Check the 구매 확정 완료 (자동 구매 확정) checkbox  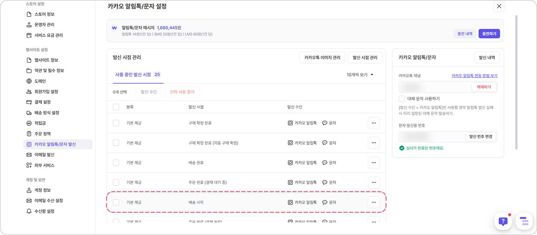click(x=116, y=143)
